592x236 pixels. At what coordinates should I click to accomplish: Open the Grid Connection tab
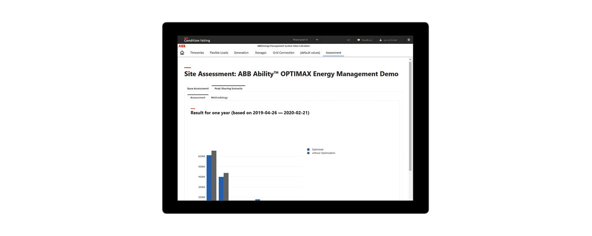(284, 52)
